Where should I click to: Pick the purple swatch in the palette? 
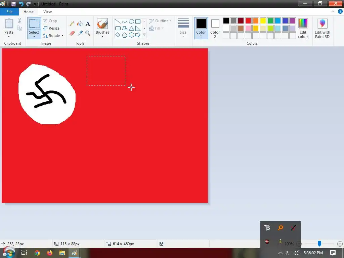(293, 21)
